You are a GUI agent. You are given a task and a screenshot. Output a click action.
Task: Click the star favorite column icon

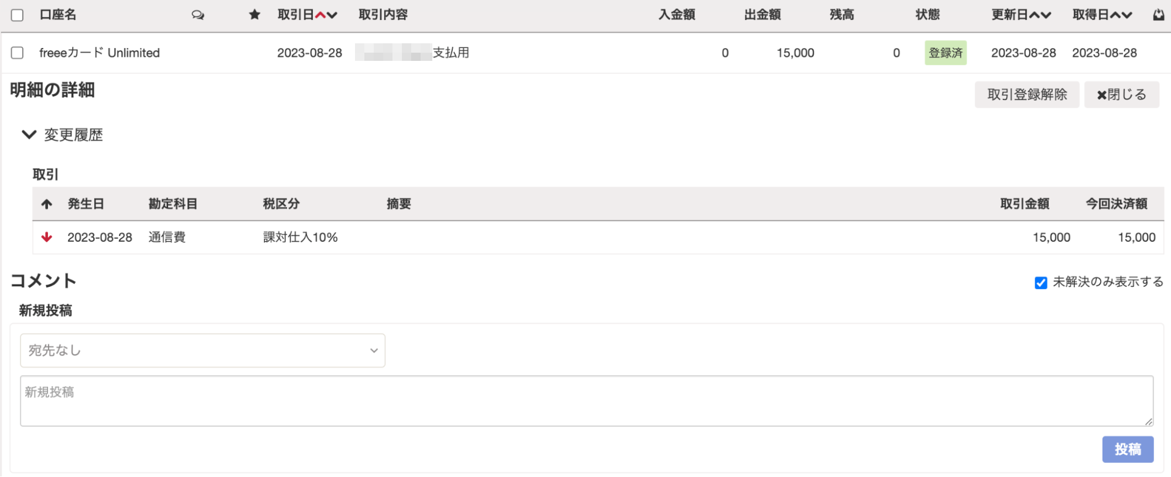[x=254, y=15]
